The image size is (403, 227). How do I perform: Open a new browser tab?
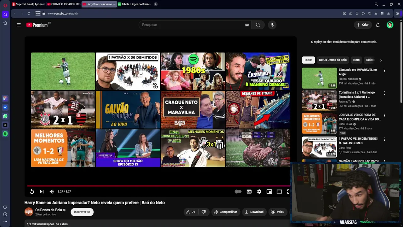click(x=156, y=4)
